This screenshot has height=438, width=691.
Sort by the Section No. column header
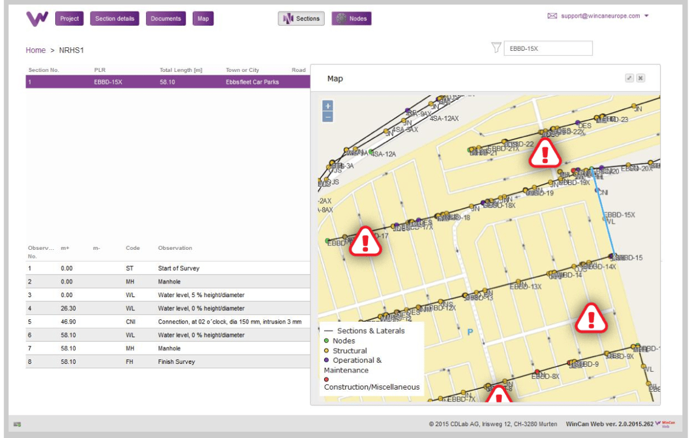[44, 70]
